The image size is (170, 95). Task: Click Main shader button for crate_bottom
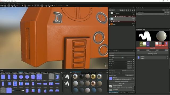pyautogui.click(x=167, y=12)
